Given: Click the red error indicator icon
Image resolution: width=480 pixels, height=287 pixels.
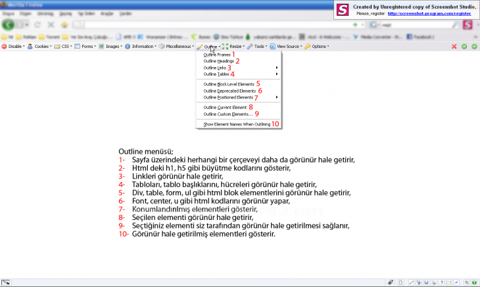Looking at the screenshot, I should click(454, 47).
